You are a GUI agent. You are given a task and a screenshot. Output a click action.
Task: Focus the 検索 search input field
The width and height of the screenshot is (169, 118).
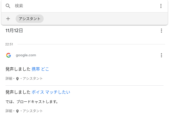(85, 6)
